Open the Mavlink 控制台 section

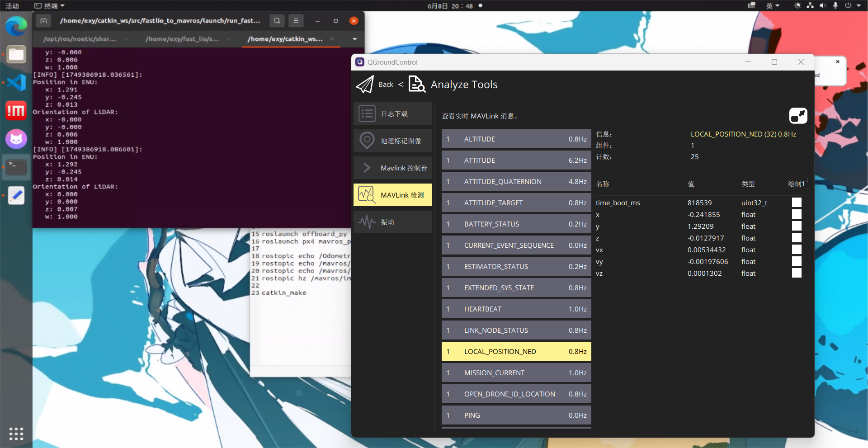(x=393, y=168)
